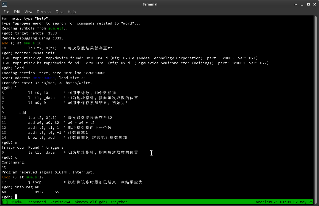This screenshot has width=319, height=206.
Task: Click the "Remote debugging using :3333" line
Action: coord(33,38)
